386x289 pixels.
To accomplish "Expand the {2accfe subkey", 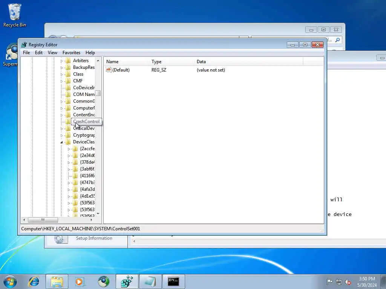I will (x=69, y=149).
